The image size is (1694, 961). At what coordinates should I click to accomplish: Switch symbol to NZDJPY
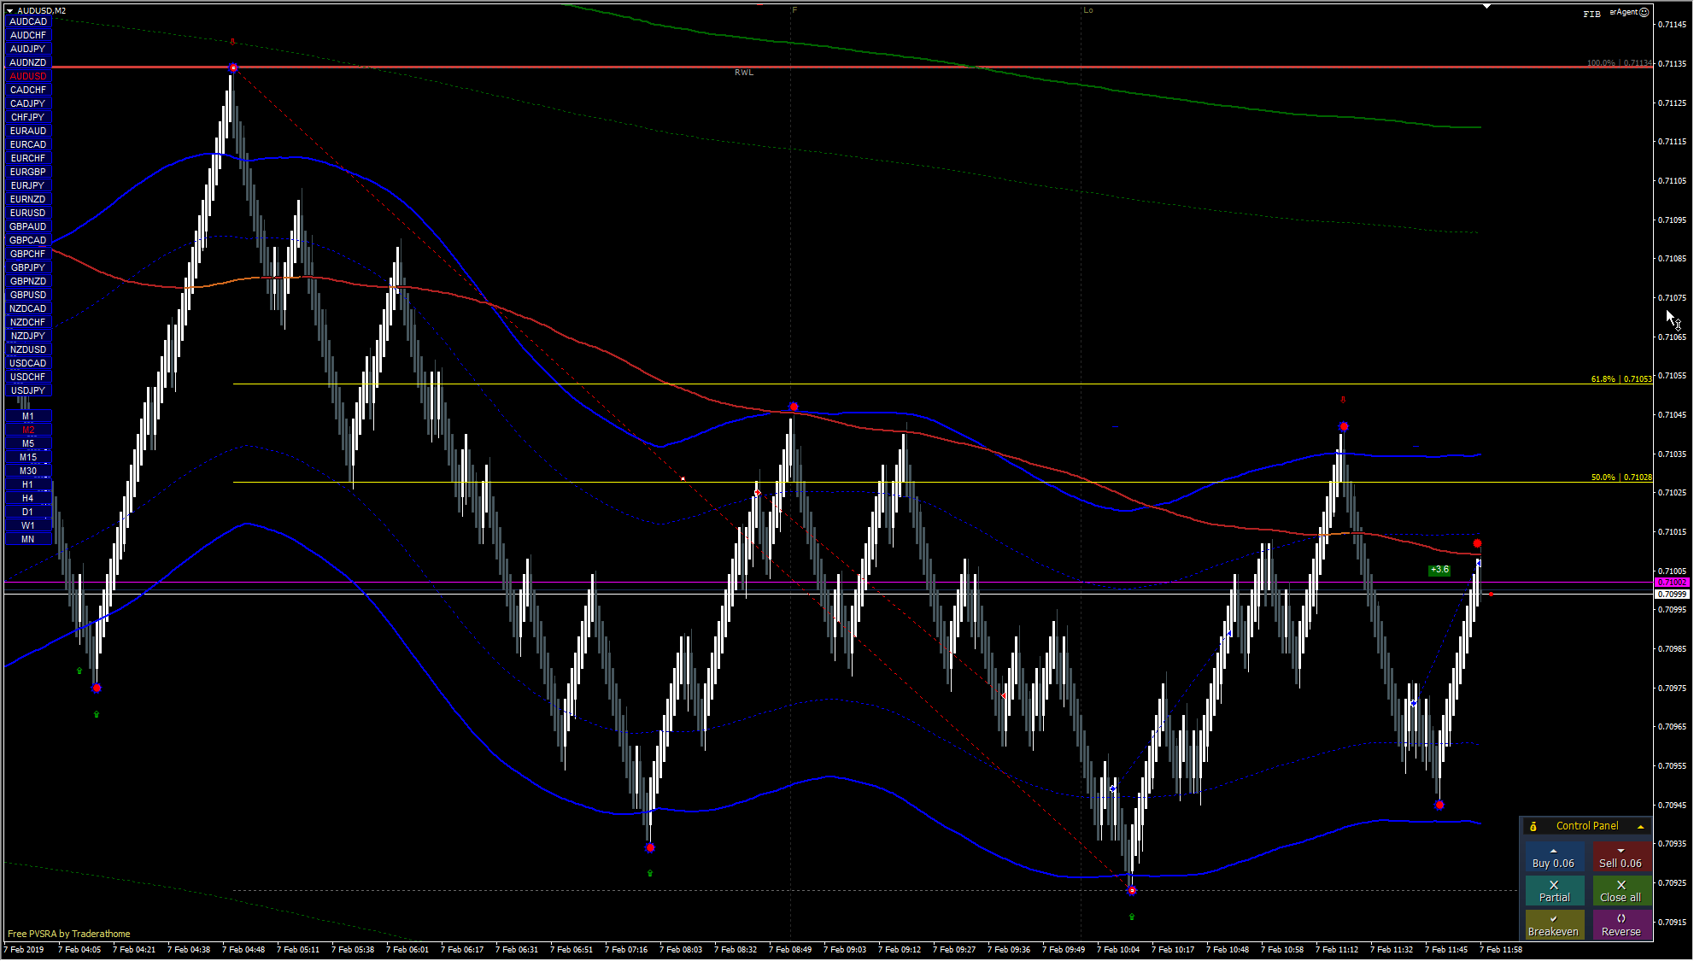[28, 336]
